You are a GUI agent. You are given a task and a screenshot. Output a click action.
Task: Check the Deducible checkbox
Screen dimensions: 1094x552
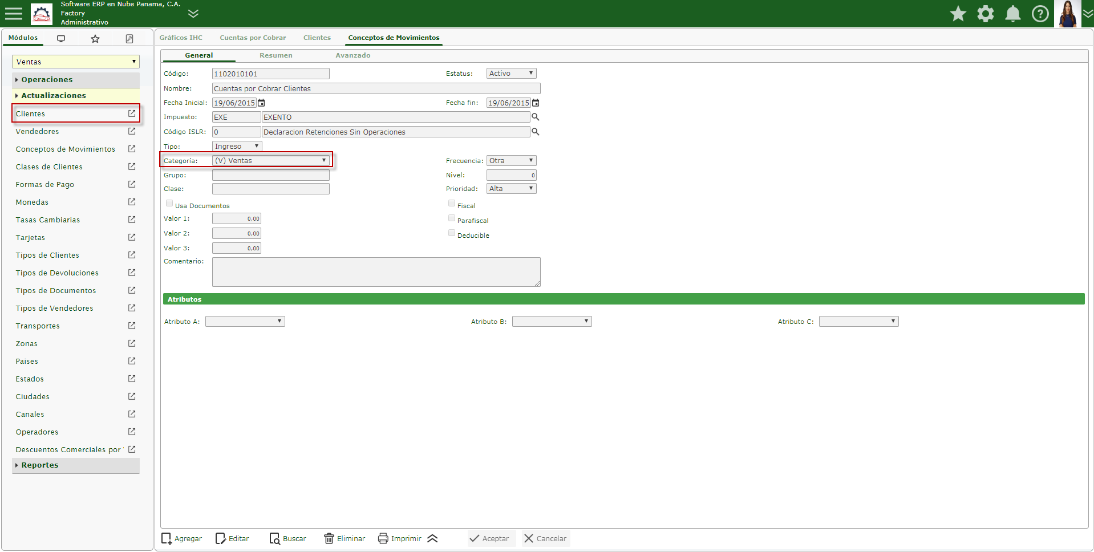452,233
